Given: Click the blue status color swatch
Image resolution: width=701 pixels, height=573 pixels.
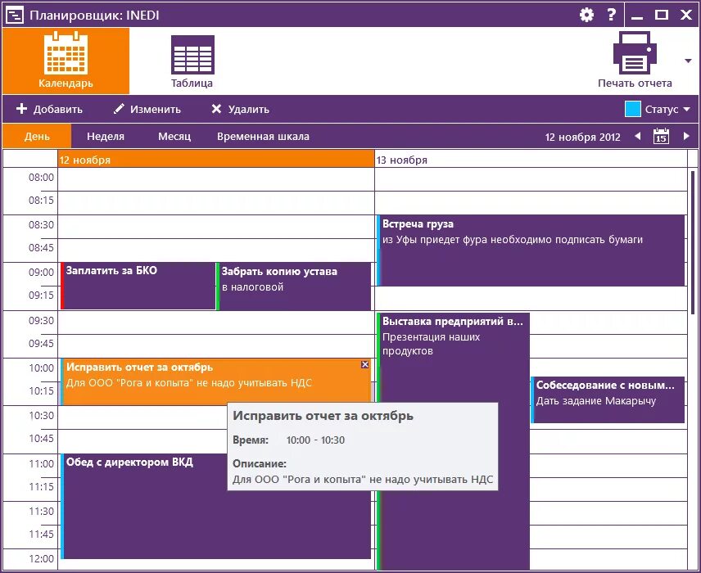Looking at the screenshot, I should 632,109.
